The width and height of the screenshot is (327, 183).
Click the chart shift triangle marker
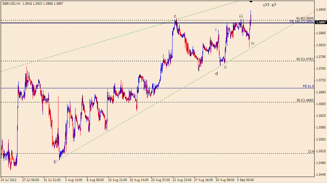[251, 2]
